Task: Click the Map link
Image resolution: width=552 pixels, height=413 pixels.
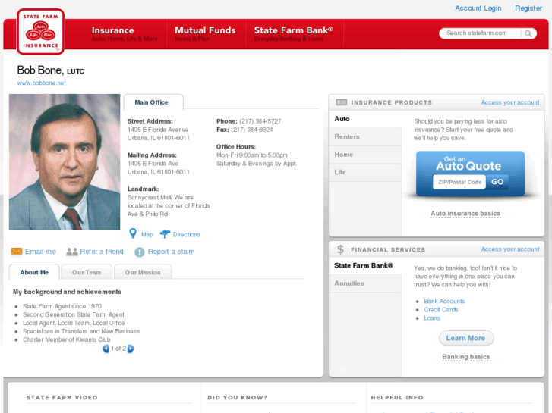Action: point(147,234)
